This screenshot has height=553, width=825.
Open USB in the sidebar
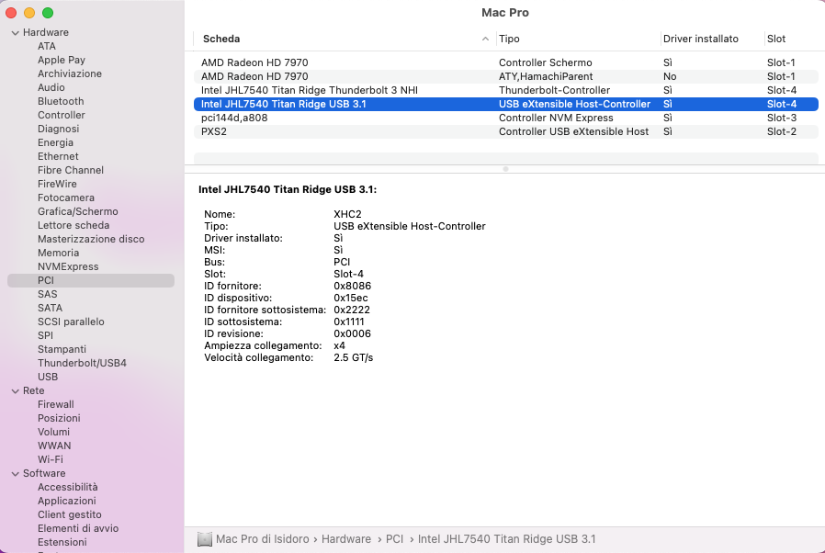48,377
